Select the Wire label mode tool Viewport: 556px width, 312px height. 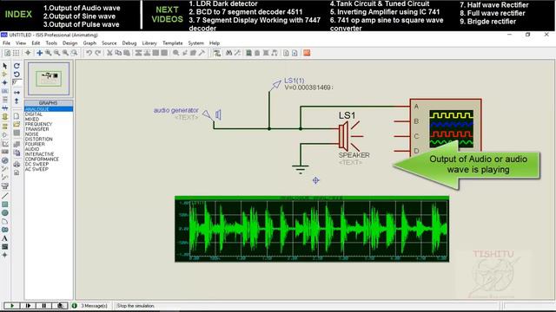pos(4,91)
